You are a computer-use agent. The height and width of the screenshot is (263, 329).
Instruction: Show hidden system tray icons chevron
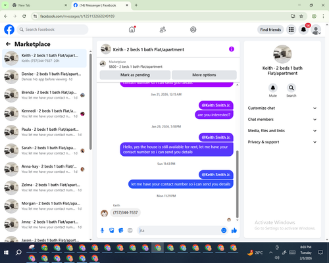271,252
